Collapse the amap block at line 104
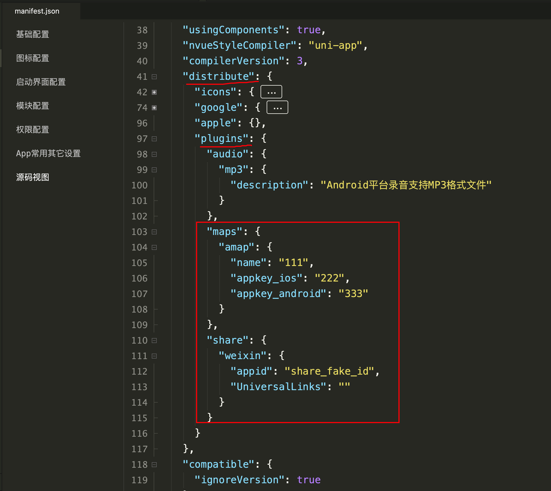Screen dimensions: 551x491 coord(154,247)
